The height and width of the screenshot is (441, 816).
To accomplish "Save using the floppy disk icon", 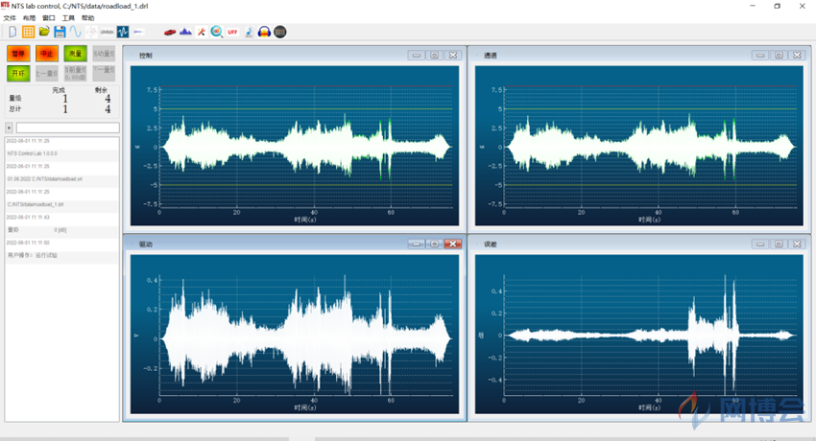I will pyautogui.click(x=60, y=32).
